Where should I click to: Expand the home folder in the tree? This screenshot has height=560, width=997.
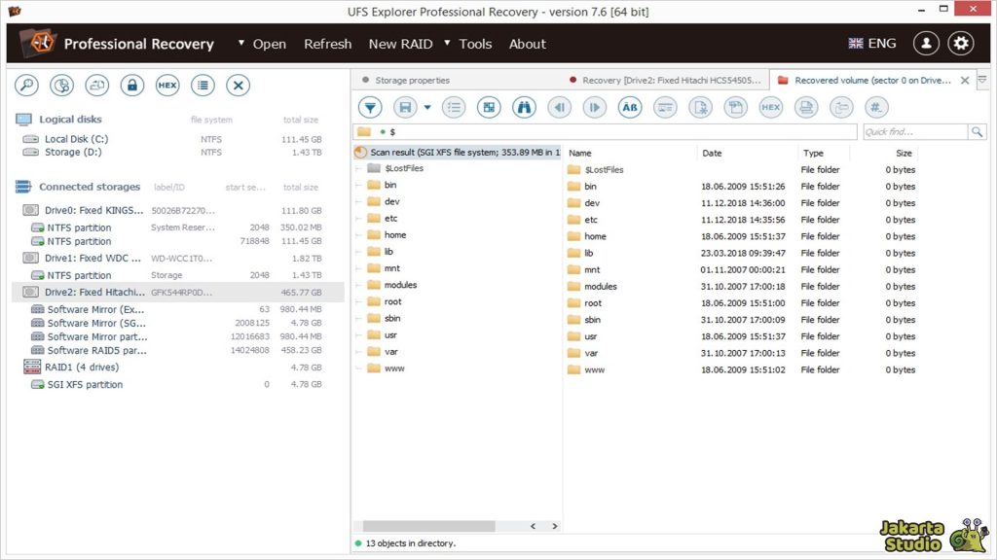(360, 234)
